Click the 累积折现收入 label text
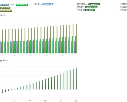127x102 pixels. tap(82, 4)
